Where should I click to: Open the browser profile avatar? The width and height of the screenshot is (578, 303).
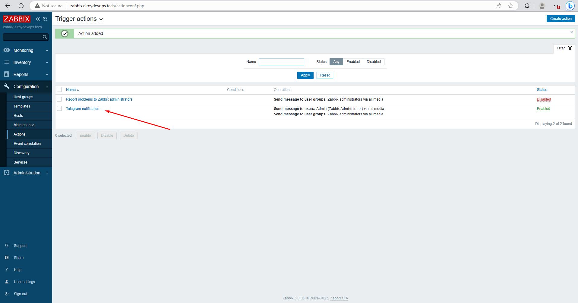[x=542, y=6]
